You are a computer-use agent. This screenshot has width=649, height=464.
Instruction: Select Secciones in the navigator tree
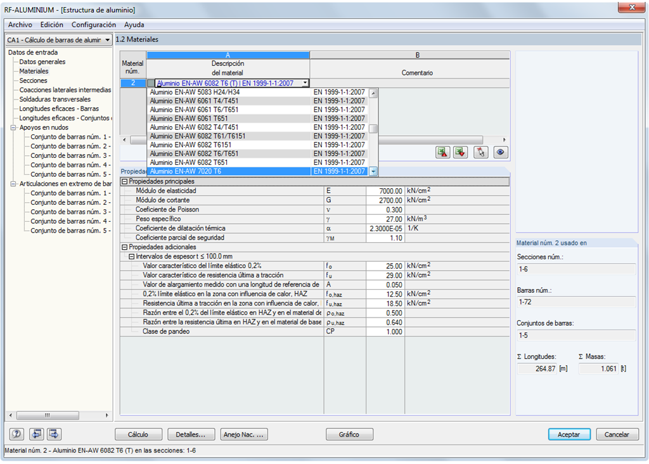pos(33,81)
